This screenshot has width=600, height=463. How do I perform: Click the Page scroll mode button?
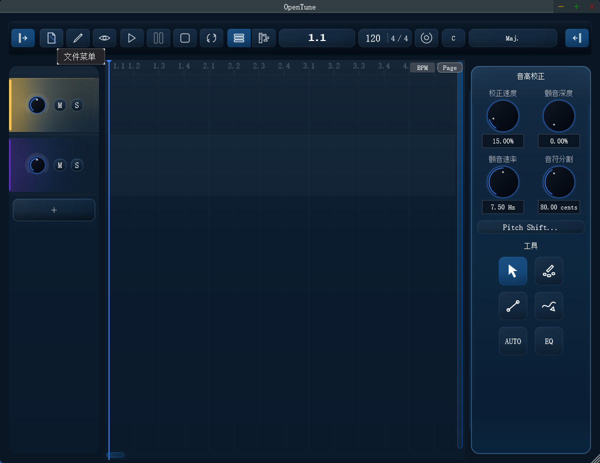(450, 68)
